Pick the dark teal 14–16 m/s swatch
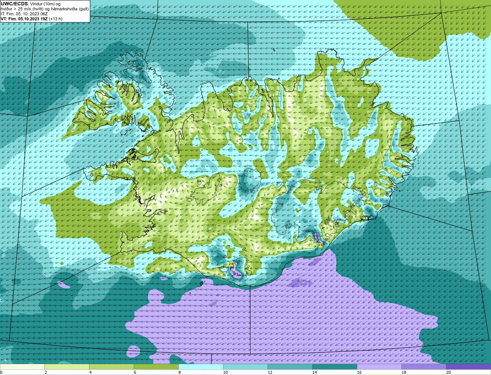 click(335, 367)
